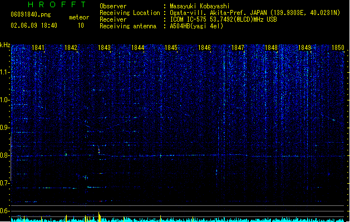Click the 0.7 frequency axis label
The width and height of the screenshot is (350, 222).
click(4, 183)
